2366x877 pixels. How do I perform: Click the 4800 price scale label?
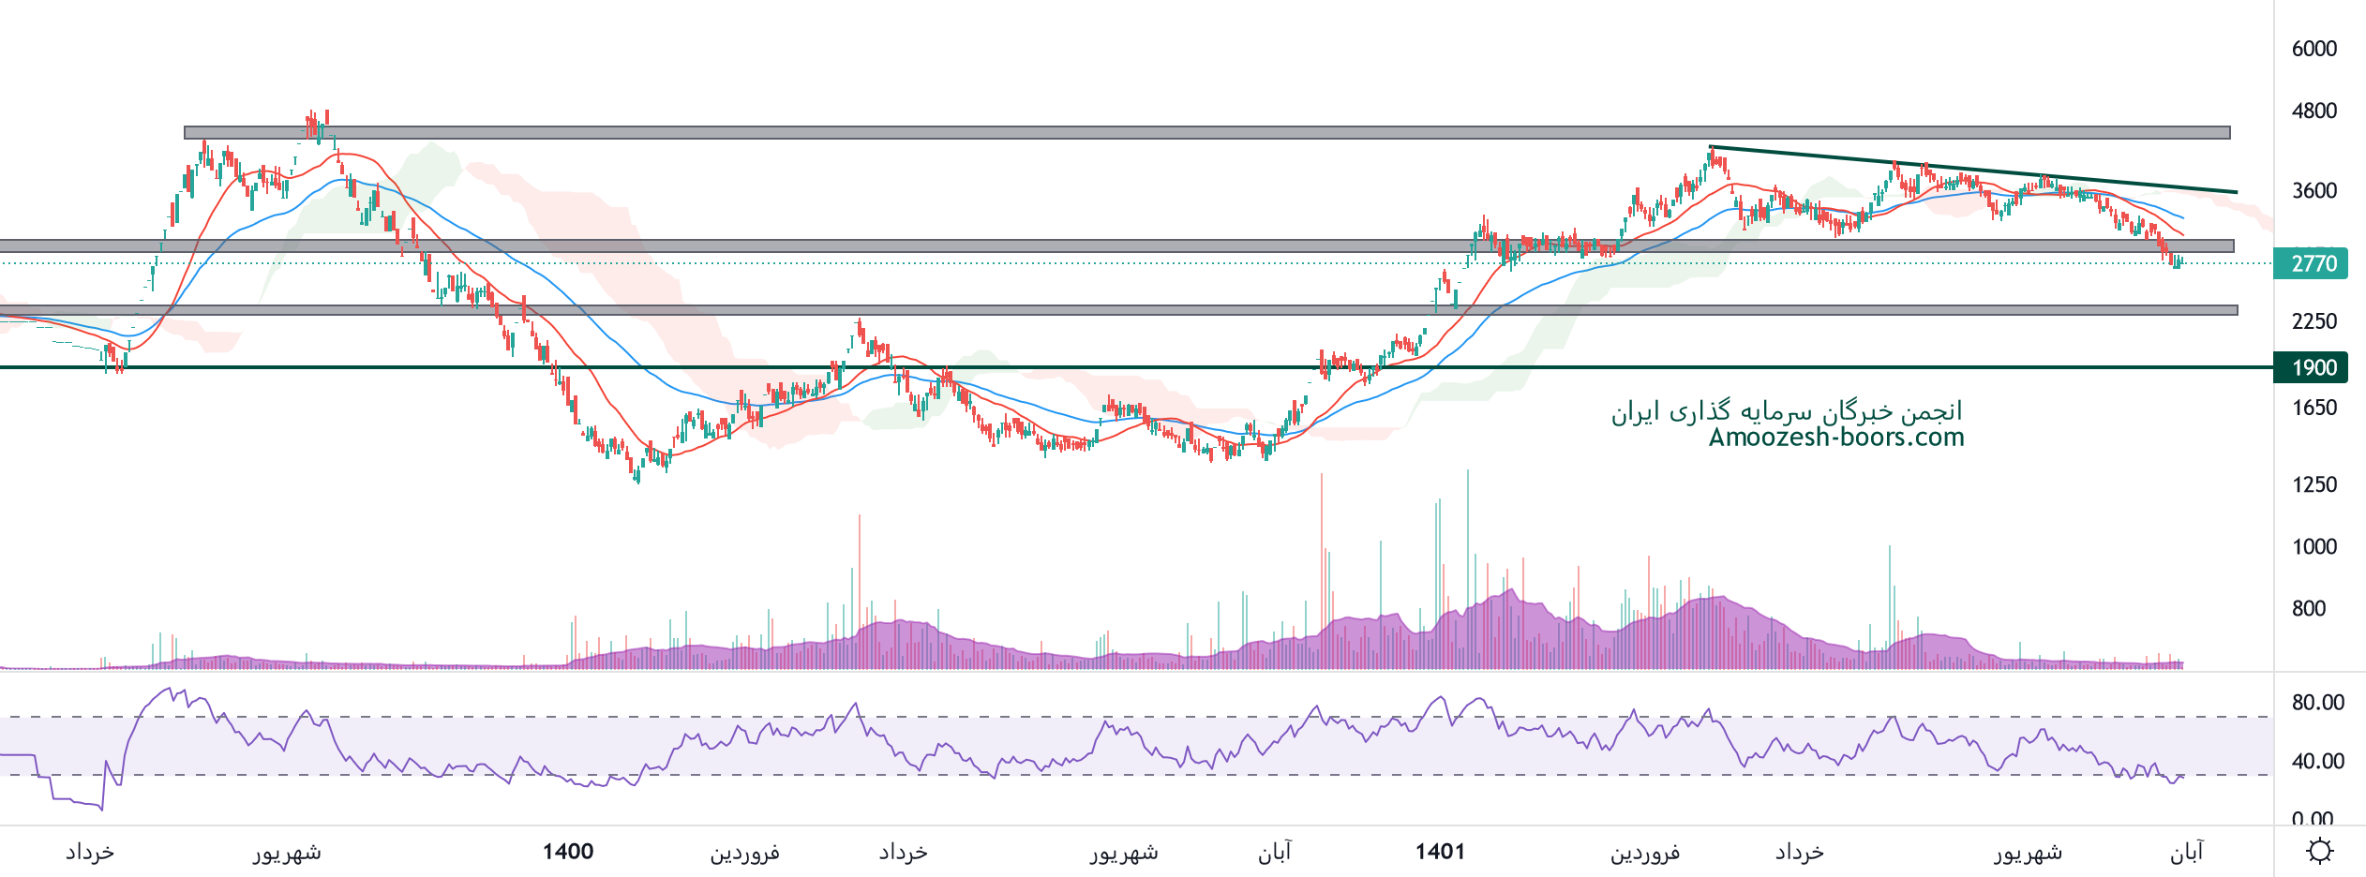coord(2314,111)
